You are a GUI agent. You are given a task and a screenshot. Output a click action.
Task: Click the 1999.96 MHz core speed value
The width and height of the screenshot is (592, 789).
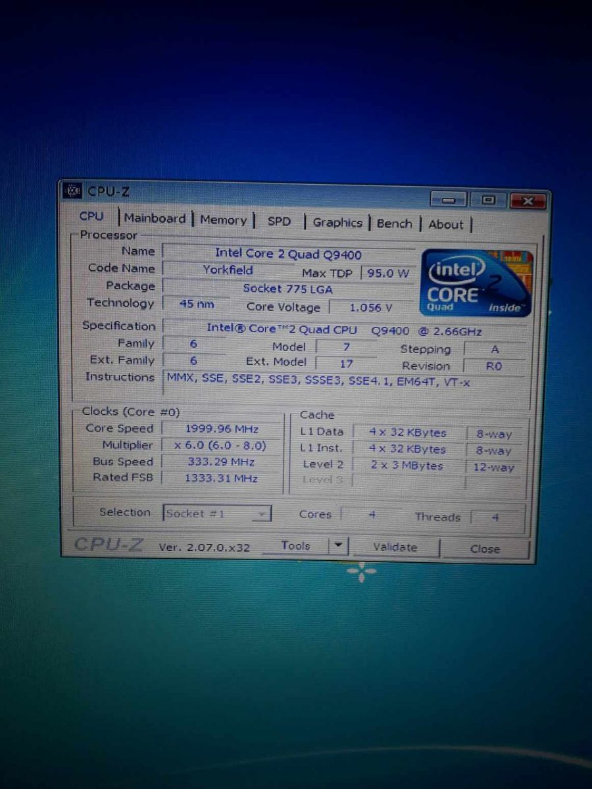pyautogui.click(x=222, y=429)
